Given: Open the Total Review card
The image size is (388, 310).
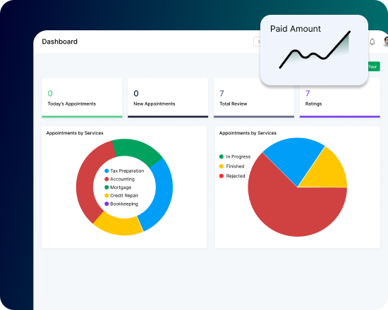Looking at the screenshot, I should coord(254,98).
